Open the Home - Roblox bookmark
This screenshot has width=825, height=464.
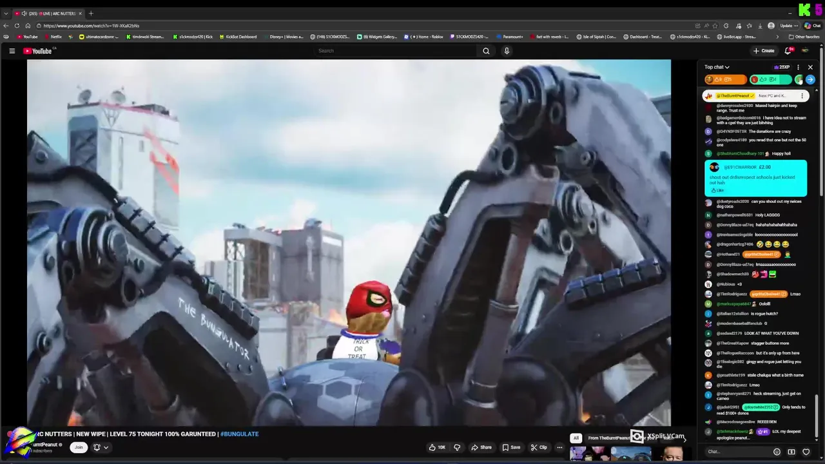[x=423, y=37]
